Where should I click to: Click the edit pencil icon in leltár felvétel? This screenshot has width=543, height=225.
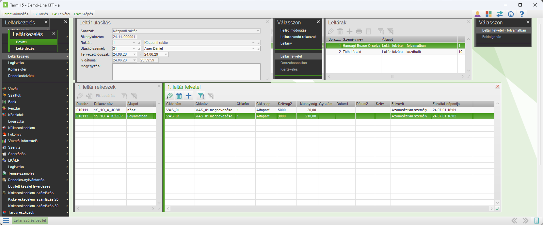170,96
